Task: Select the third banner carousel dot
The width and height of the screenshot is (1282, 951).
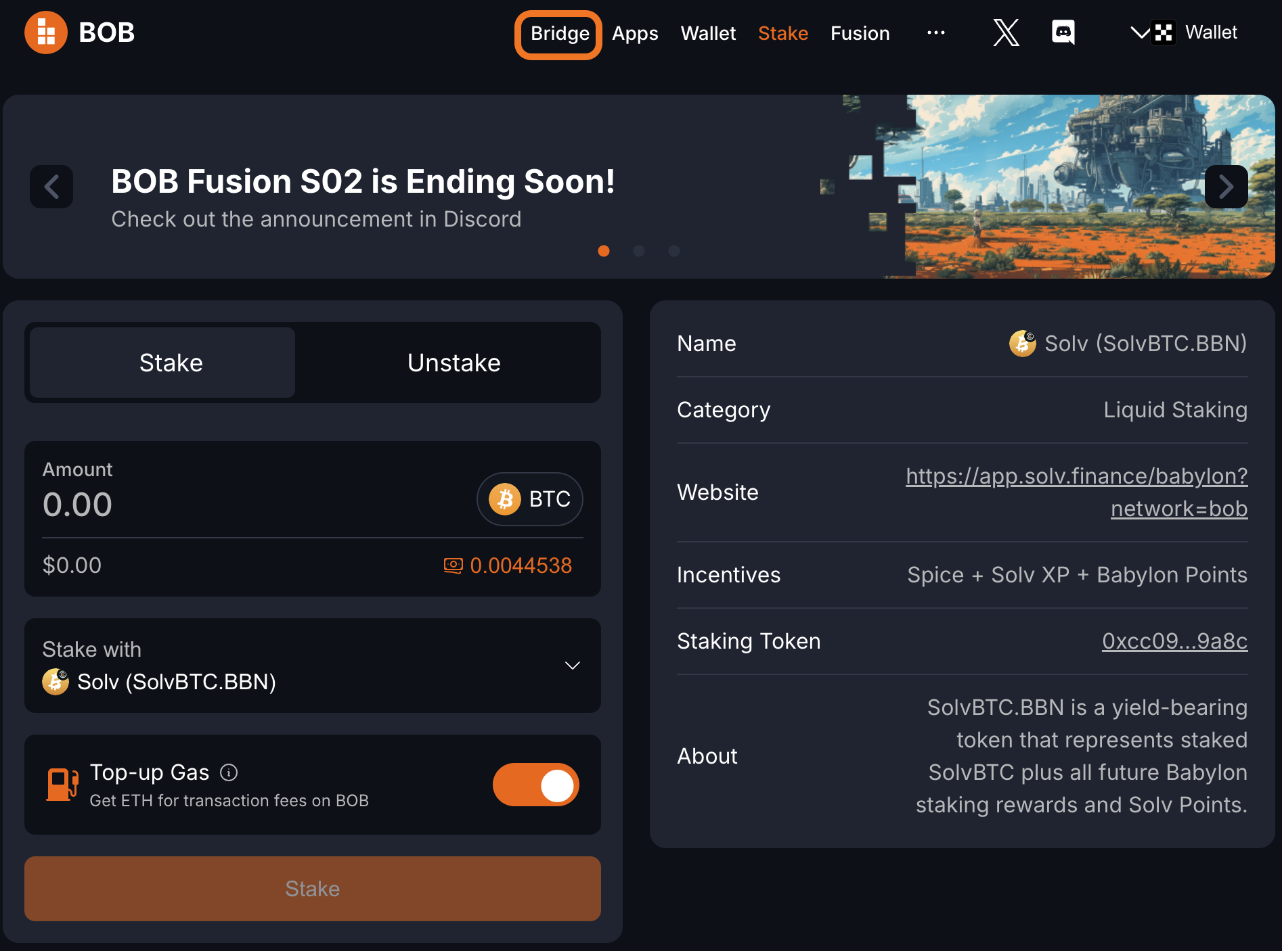Action: pos(673,251)
